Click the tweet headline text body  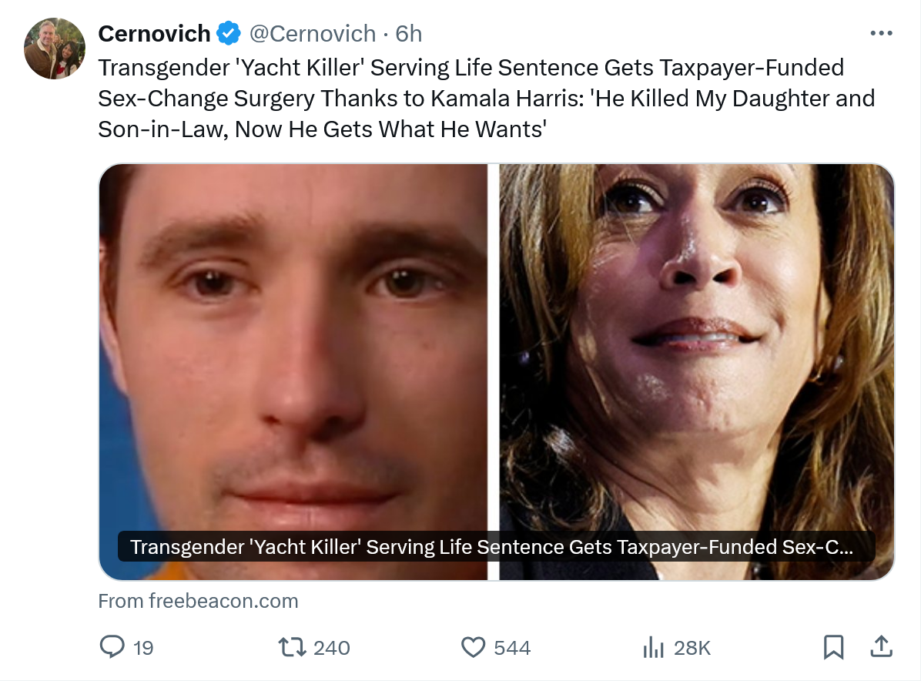[x=485, y=99]
